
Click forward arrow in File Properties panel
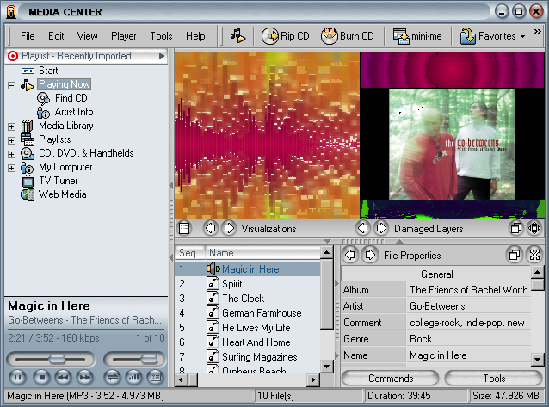[x=370, y=255]
